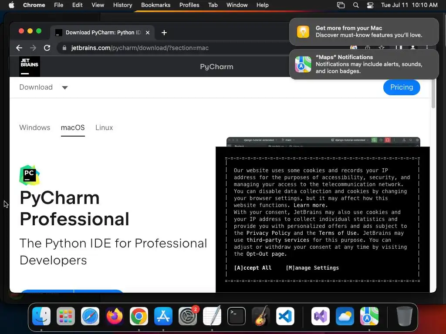Click [M]anage Settings in cookie notice
The image size is (446, 334).
(x=312, y=268)
